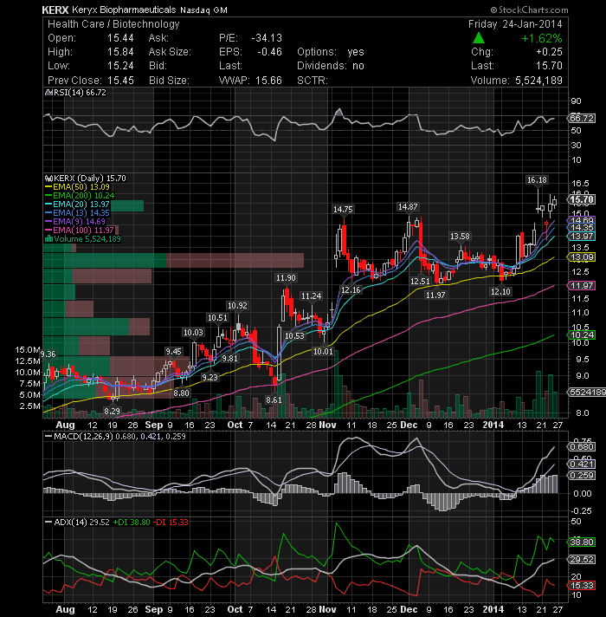Click the 16.18 high price annotation

[x=537, y=180]
